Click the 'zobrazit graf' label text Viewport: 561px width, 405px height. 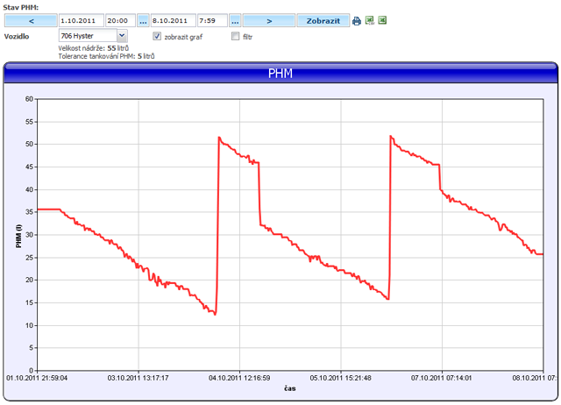183,37
